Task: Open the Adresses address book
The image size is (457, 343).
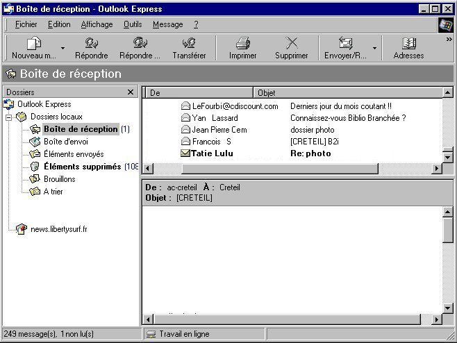Action: (408, 48)
